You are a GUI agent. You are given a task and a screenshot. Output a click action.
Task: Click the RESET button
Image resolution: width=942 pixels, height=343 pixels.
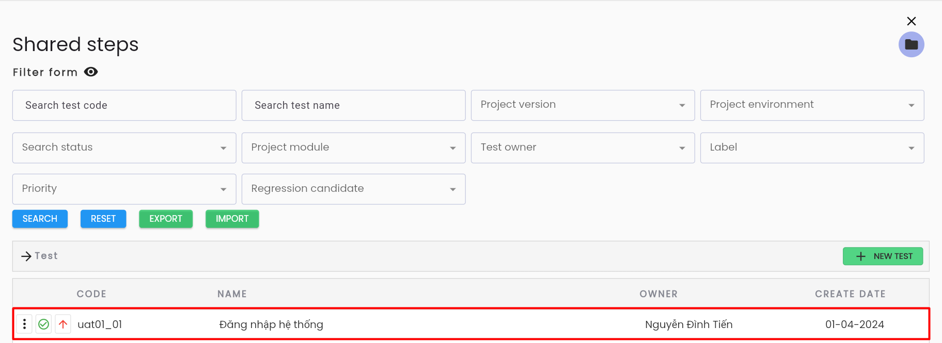click(103, 219)
